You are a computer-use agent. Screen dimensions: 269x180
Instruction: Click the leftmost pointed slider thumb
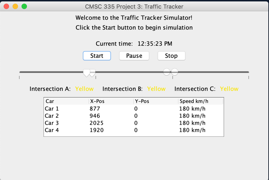[x=86, y=73]
